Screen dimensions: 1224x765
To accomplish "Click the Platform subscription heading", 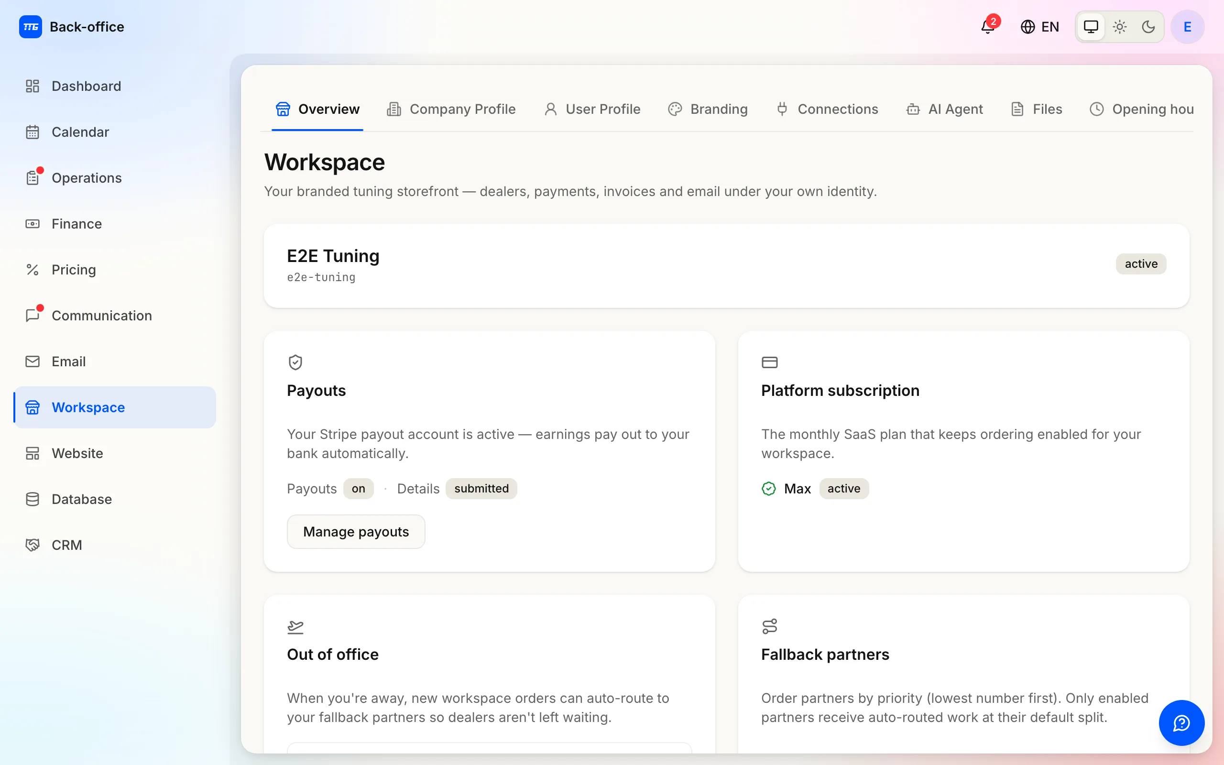I will tap(840, 391).
